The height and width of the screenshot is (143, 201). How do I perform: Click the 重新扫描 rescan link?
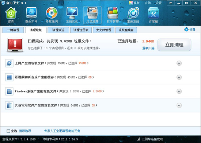click(148, 48)
